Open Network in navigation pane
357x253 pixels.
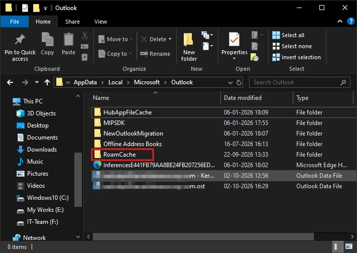29,238
